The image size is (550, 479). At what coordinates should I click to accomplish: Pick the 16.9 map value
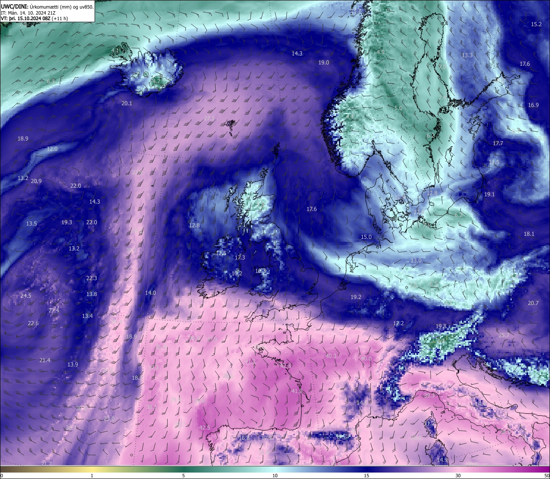(533, 105)
